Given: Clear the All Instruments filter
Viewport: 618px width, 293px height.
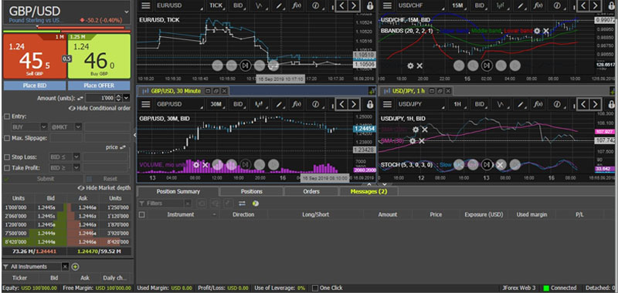Looking at the screenshot, I should coord(65,267).
